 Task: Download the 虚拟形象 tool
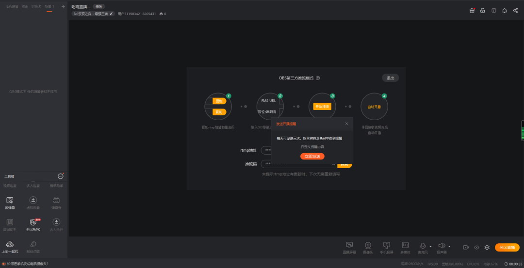click(33, 203)
